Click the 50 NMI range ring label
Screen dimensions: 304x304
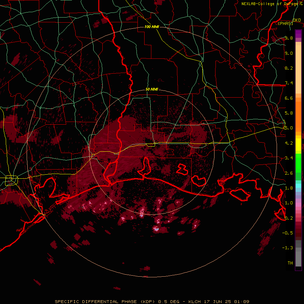[x=152, y=89]
